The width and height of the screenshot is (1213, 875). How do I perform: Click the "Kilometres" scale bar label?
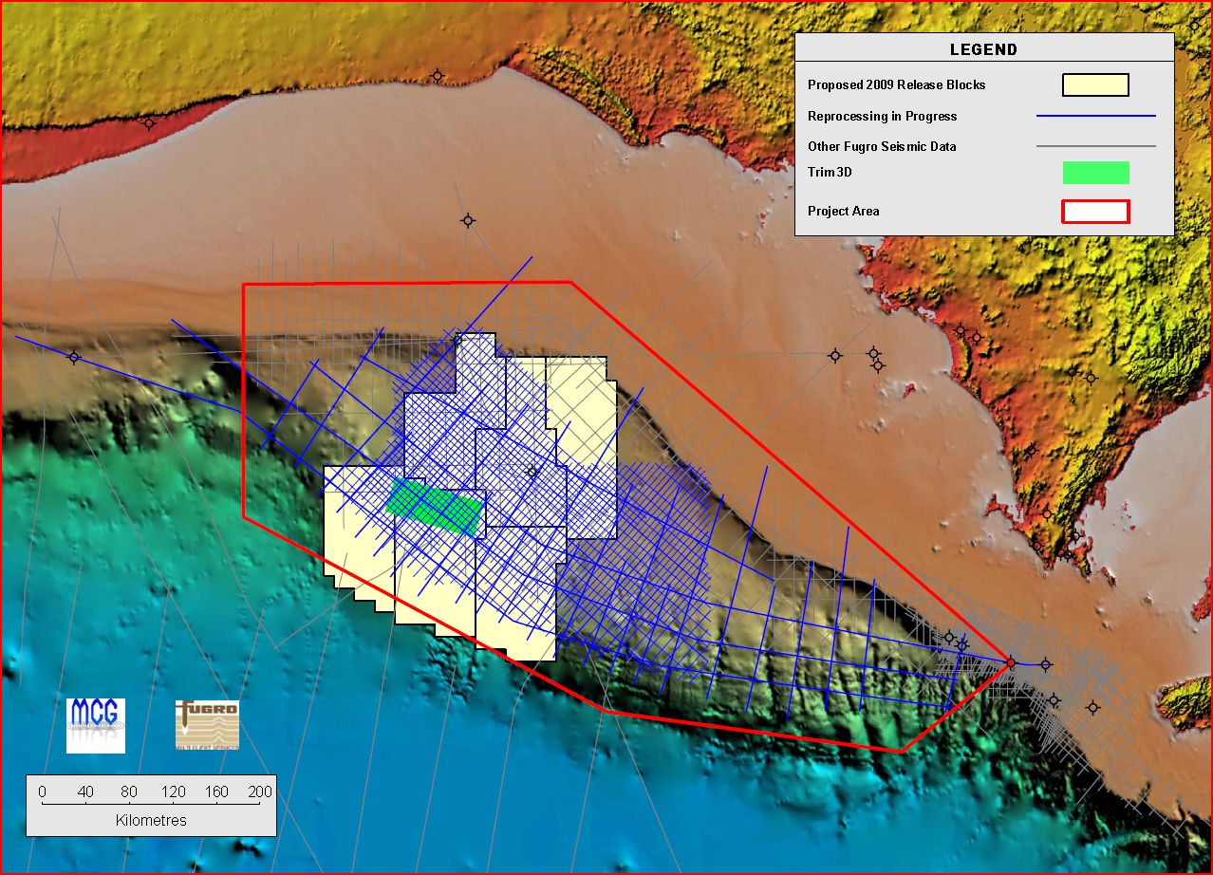[x=151, y=820]
